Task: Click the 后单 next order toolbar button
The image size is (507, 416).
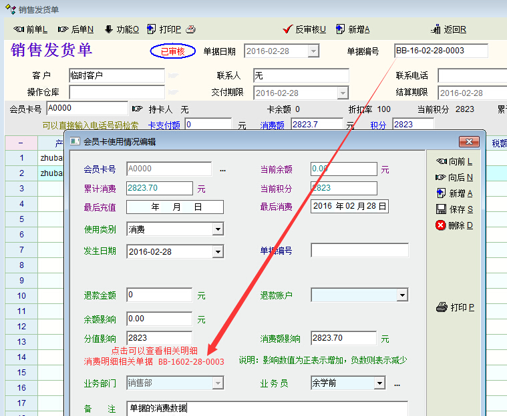Action: (75, 29)
